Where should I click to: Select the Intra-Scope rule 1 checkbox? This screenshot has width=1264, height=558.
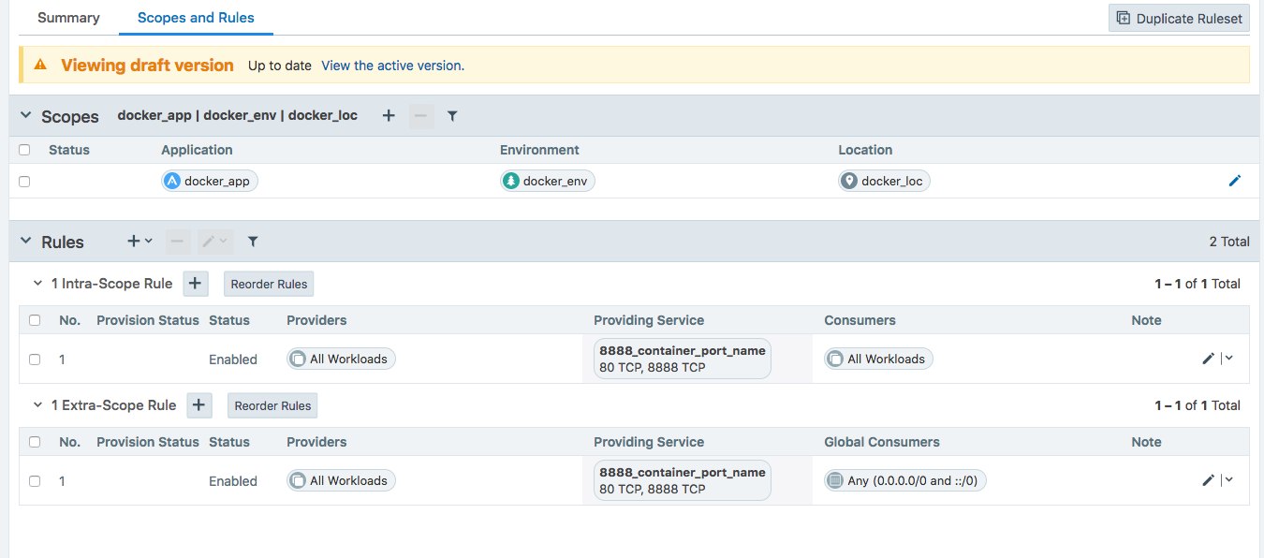[x=35, y=360]
